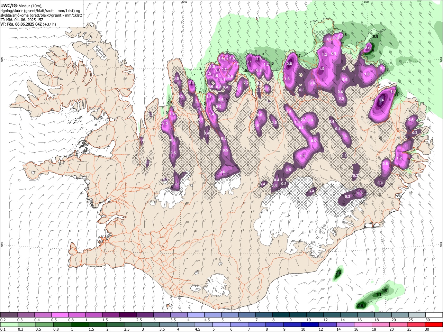This screenshot has height=332, width=443.
Task: Click the 3.4 precipitation value in east
Action: (381, 100)
